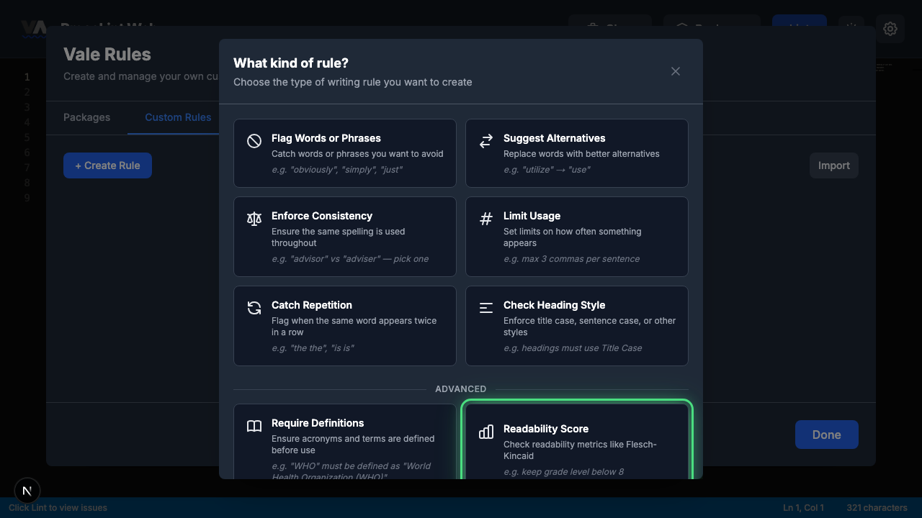Click the Import button
Screen dimensions: 922x518
[x=833, y=165]
